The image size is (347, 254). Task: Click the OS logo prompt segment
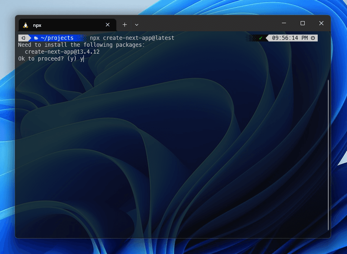point(24,38)
